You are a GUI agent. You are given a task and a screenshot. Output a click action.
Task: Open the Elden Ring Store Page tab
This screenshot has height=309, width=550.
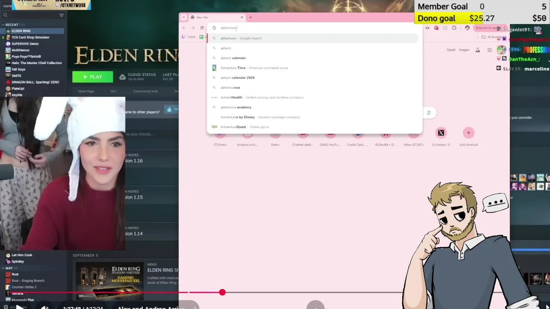click(86, 91)
